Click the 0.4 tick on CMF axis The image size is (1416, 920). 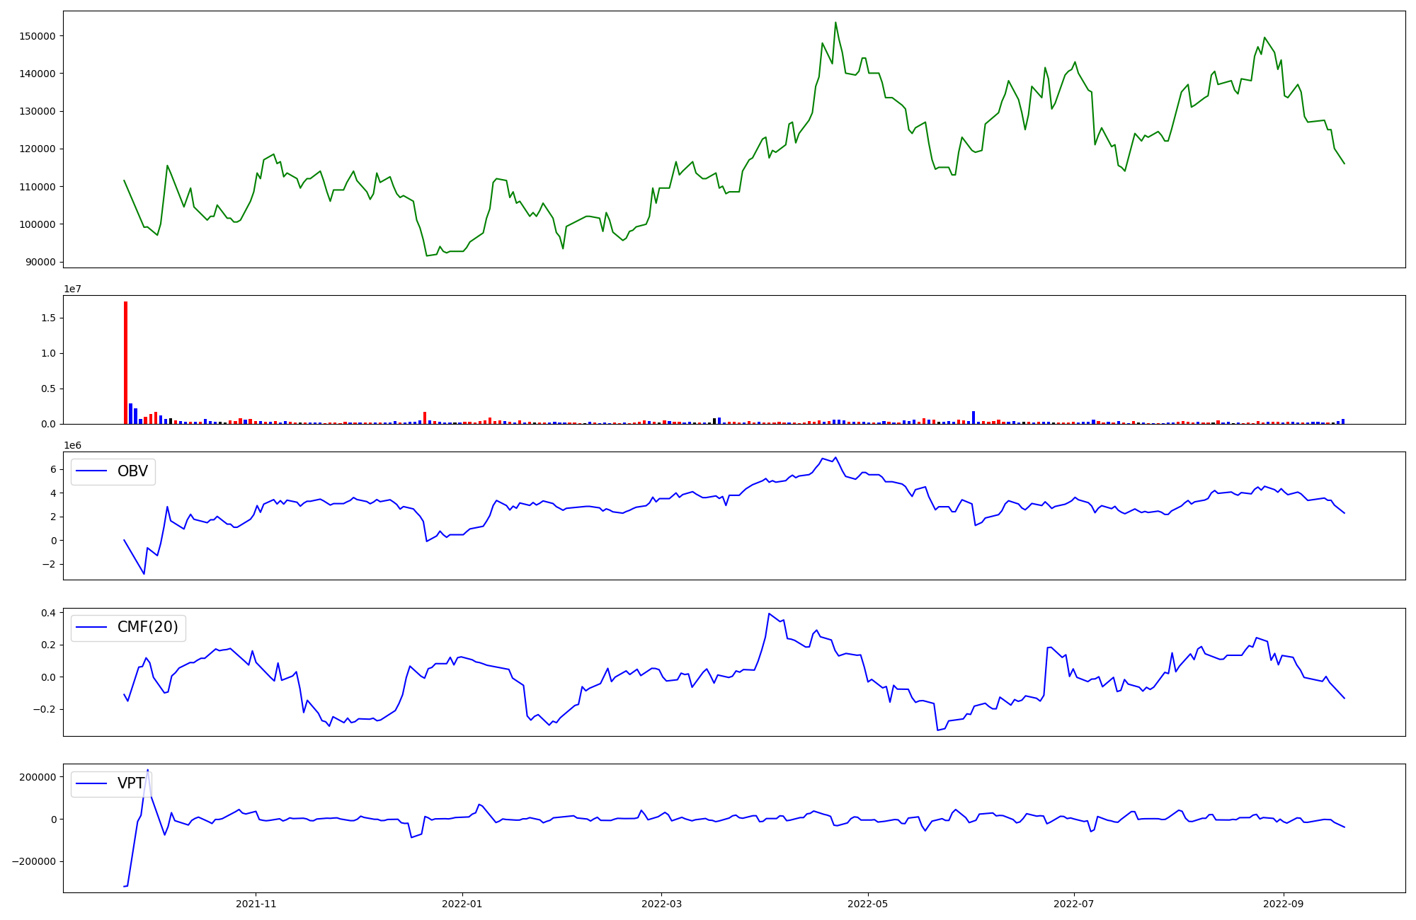click(x=48, y=613)
